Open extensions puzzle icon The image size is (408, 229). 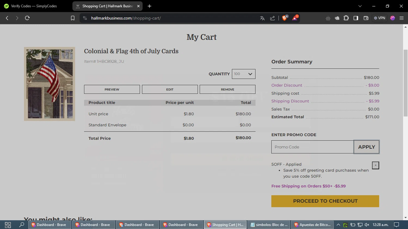pos(346,18)
